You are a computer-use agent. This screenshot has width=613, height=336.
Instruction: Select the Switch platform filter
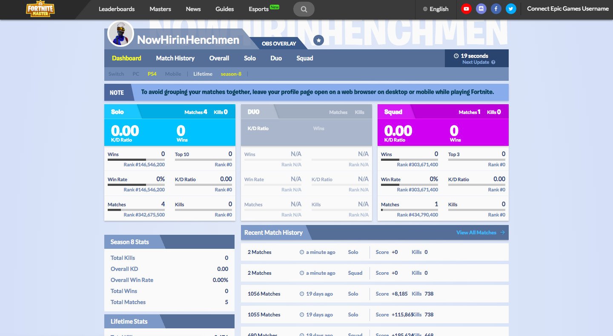(116, 74)
